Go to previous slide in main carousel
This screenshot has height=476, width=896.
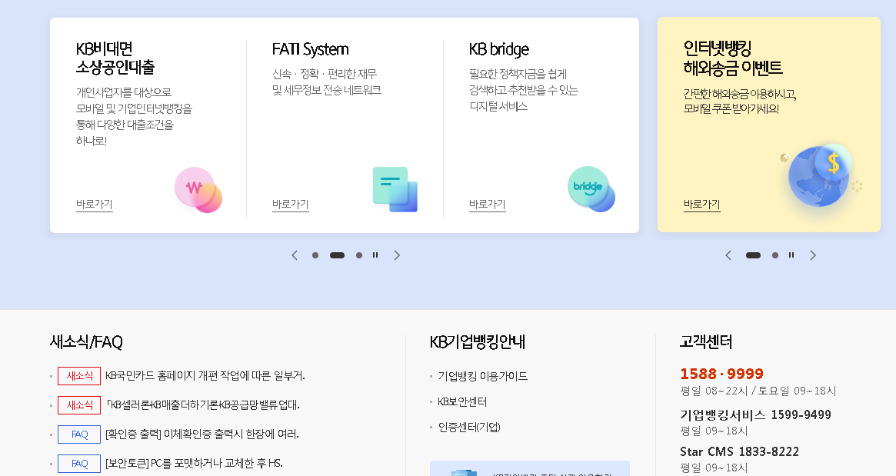295,255
